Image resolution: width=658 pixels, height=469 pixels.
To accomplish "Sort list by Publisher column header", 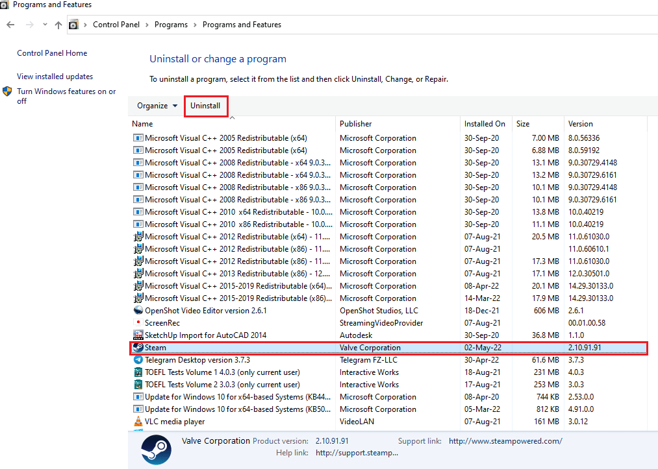I will pos(355,124).
